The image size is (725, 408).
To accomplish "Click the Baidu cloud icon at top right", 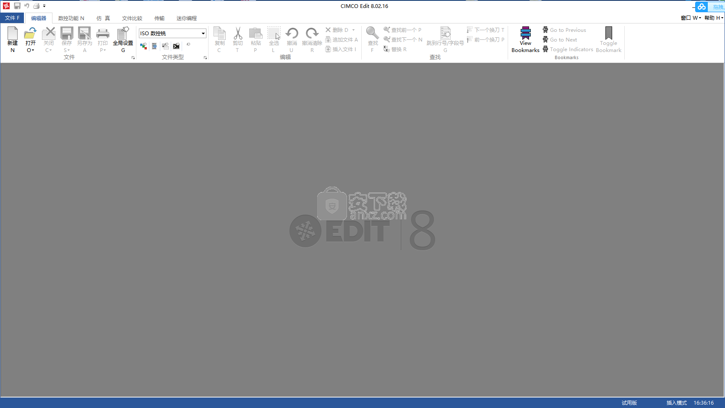I will (702, 7).
